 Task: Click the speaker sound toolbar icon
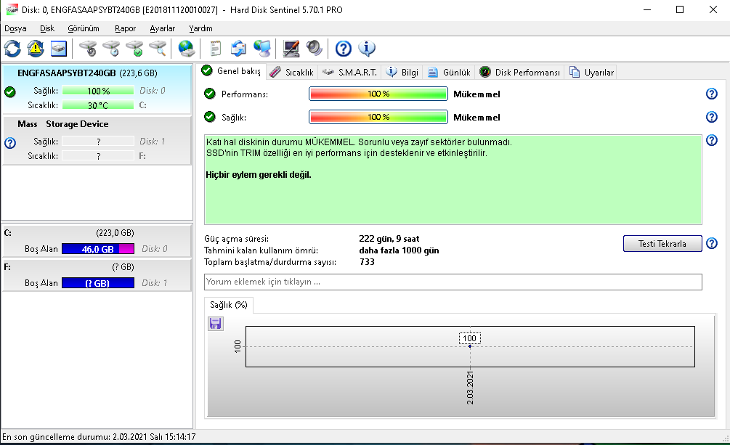(x=314, y=49)
